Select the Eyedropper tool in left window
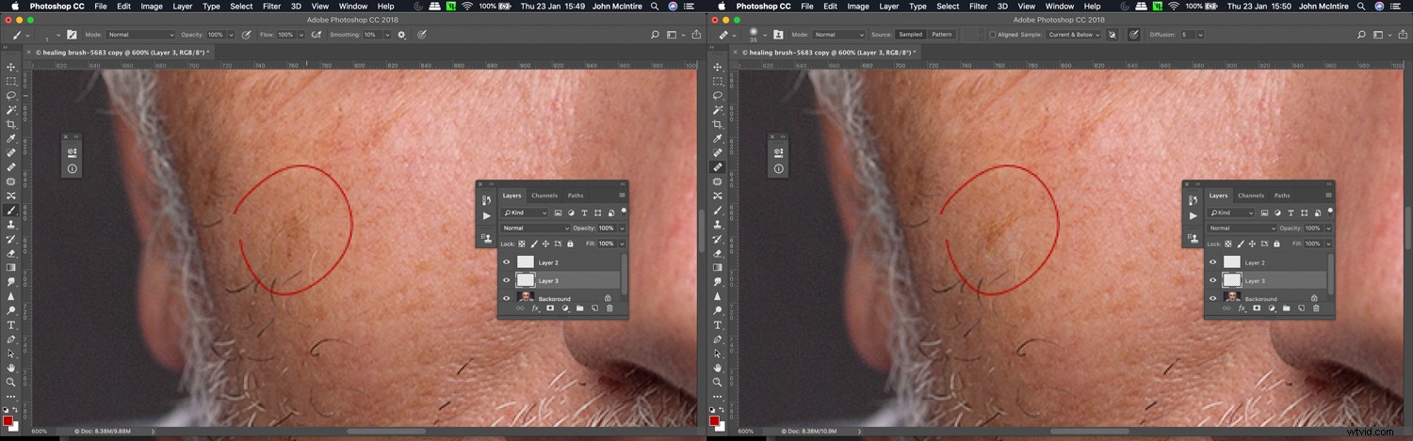The width and height of the screenshot is (1413, 441). (x=11, y=138)
